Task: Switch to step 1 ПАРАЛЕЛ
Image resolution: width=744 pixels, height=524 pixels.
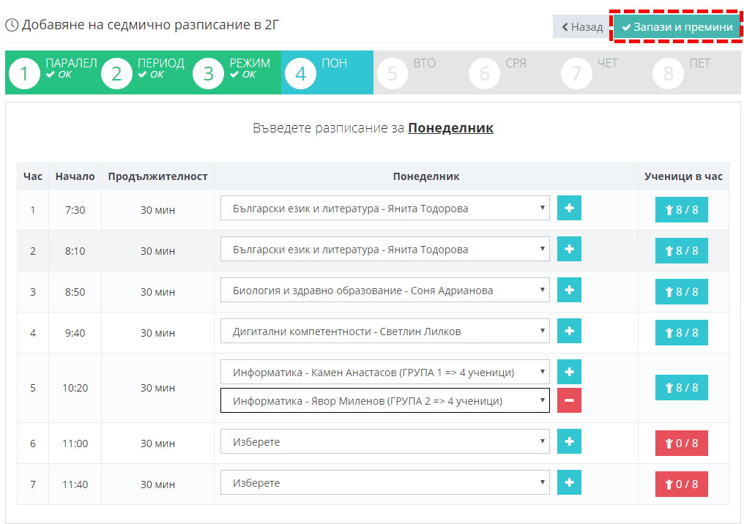Action: coord(51,72)
